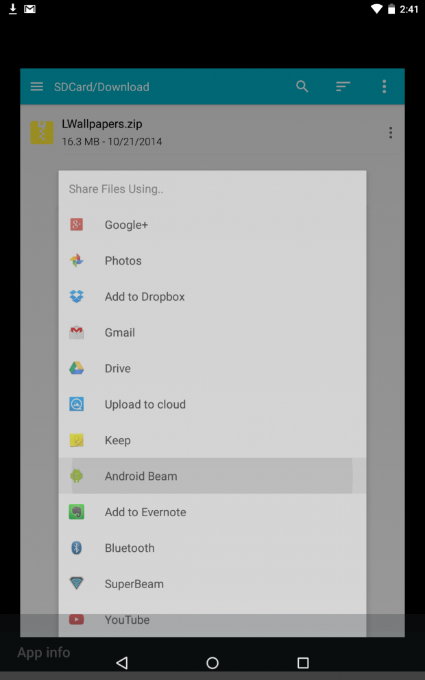Screen dimensions: 425x680
Task: Send file via Bluetooth
Action: pos(212,548)
